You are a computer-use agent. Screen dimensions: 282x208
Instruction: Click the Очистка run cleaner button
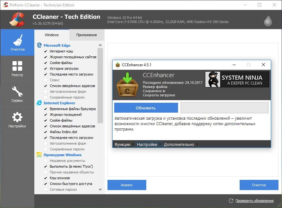(x=259, y=185)
